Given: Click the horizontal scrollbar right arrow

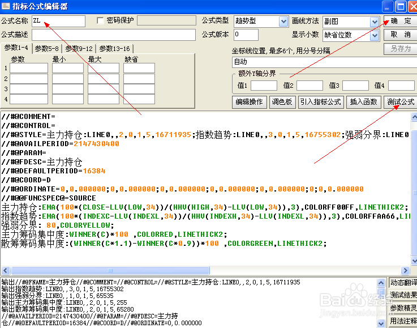Looking at the screenshot, I should coord(405,271).
